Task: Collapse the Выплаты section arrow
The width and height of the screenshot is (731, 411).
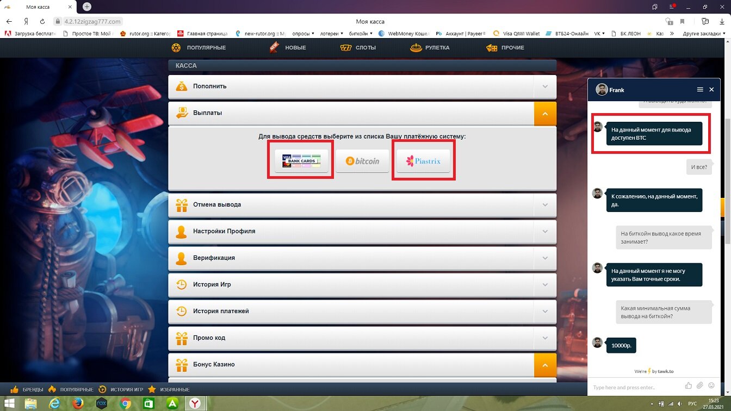Action: click(545, 113)
